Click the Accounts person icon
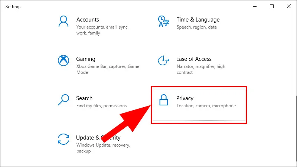This screenshot has height=167, width=297. (x=64, y=21)
